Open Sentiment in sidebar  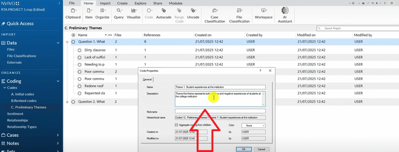tap(15, 114)
